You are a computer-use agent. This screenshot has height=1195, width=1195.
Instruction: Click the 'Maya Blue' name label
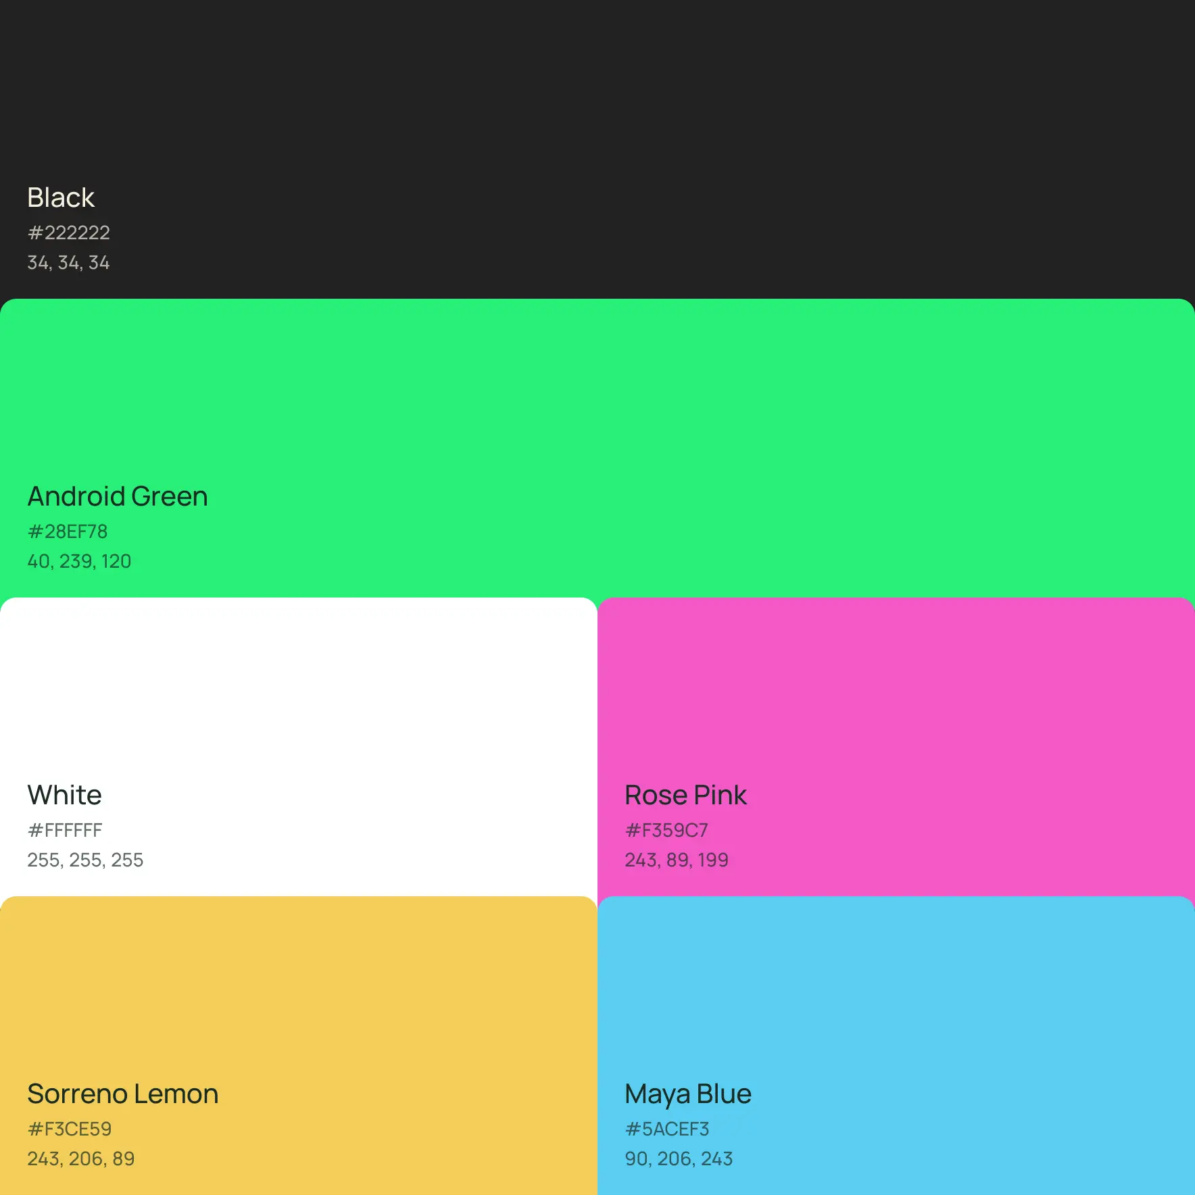point(688,1094)
